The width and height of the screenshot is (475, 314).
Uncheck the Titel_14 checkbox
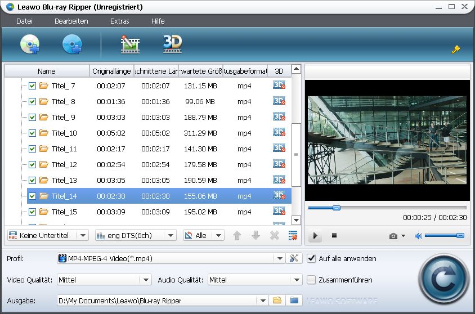pyautogui.click(x=33, y=196)
